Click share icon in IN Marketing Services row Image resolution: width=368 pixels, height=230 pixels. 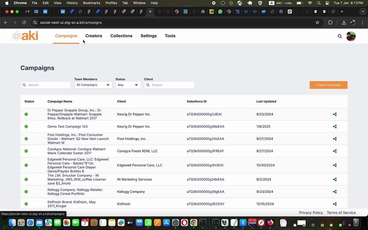click(335, 179)
